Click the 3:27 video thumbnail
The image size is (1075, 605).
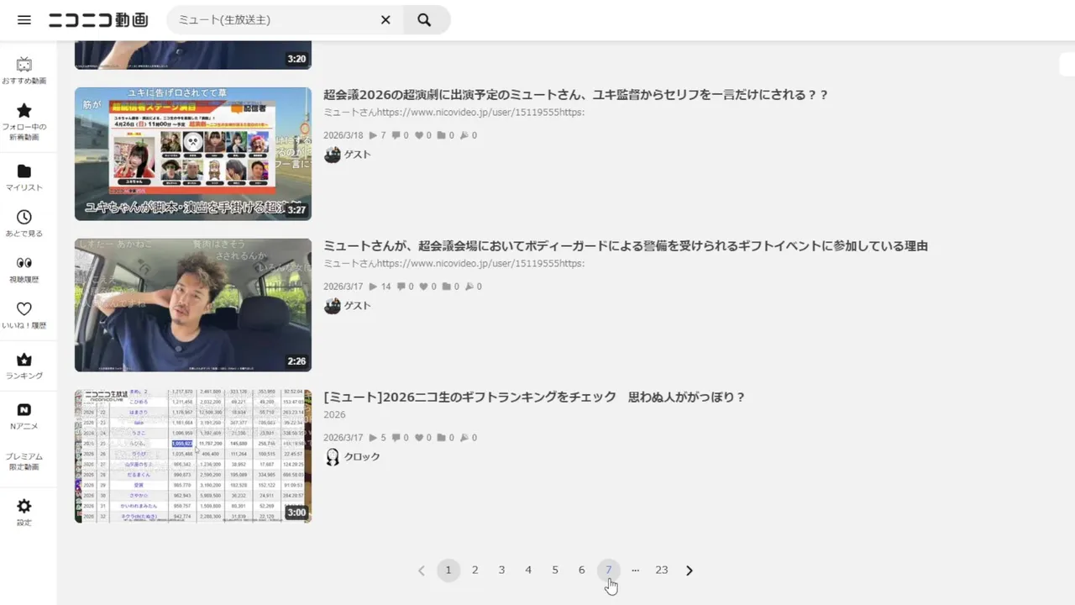click(193, 154)
